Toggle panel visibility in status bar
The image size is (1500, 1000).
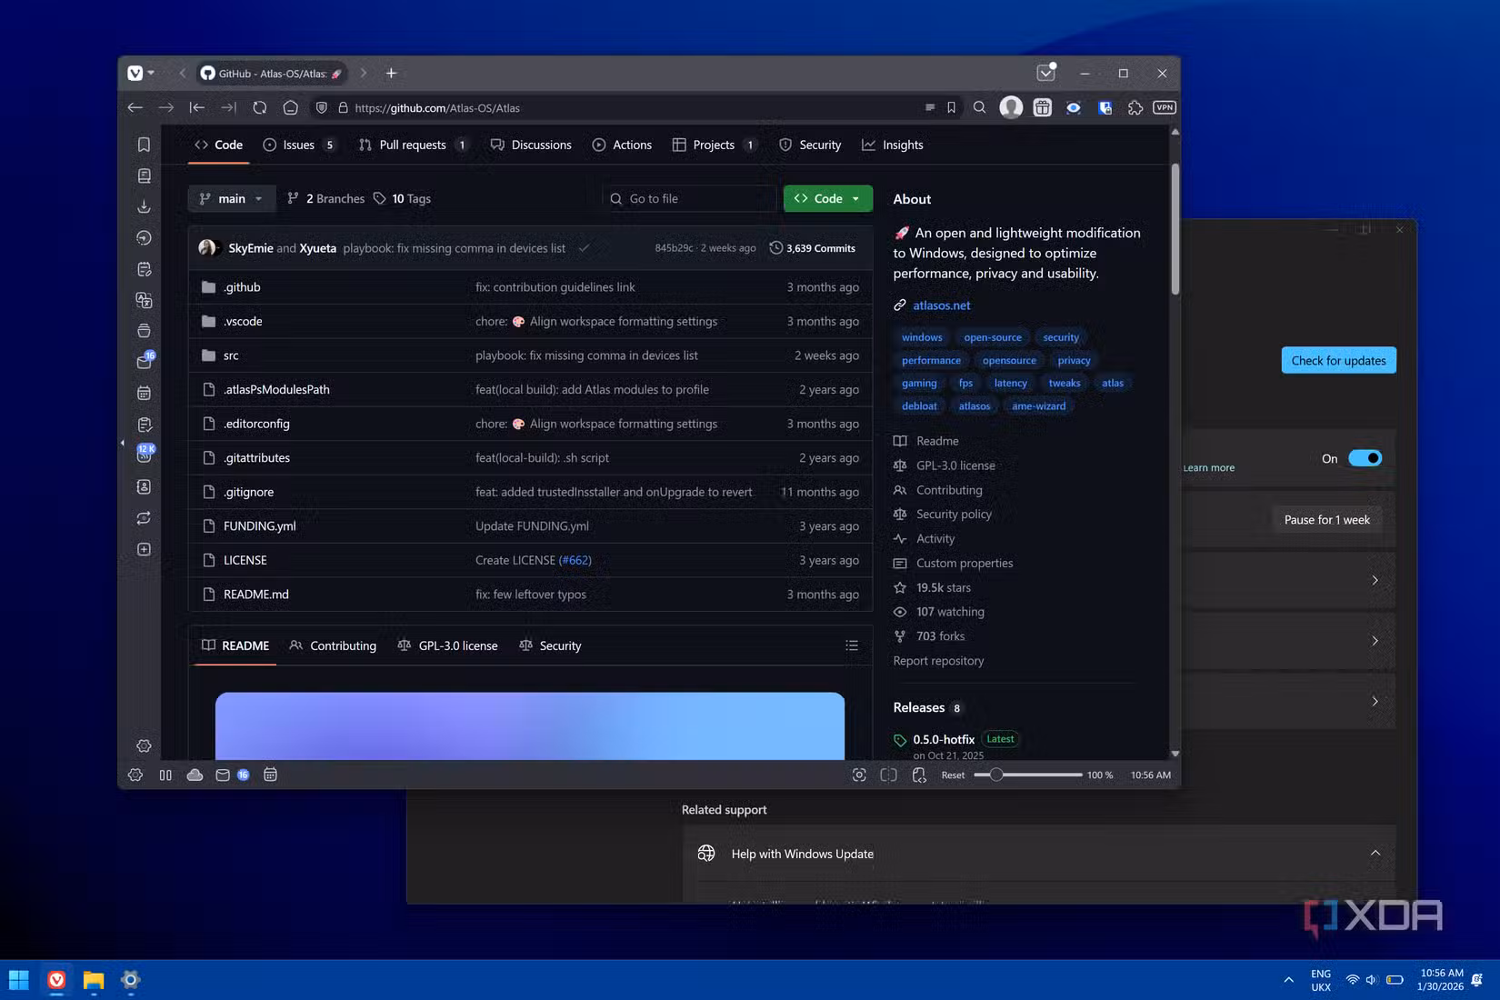click(165, 775)
